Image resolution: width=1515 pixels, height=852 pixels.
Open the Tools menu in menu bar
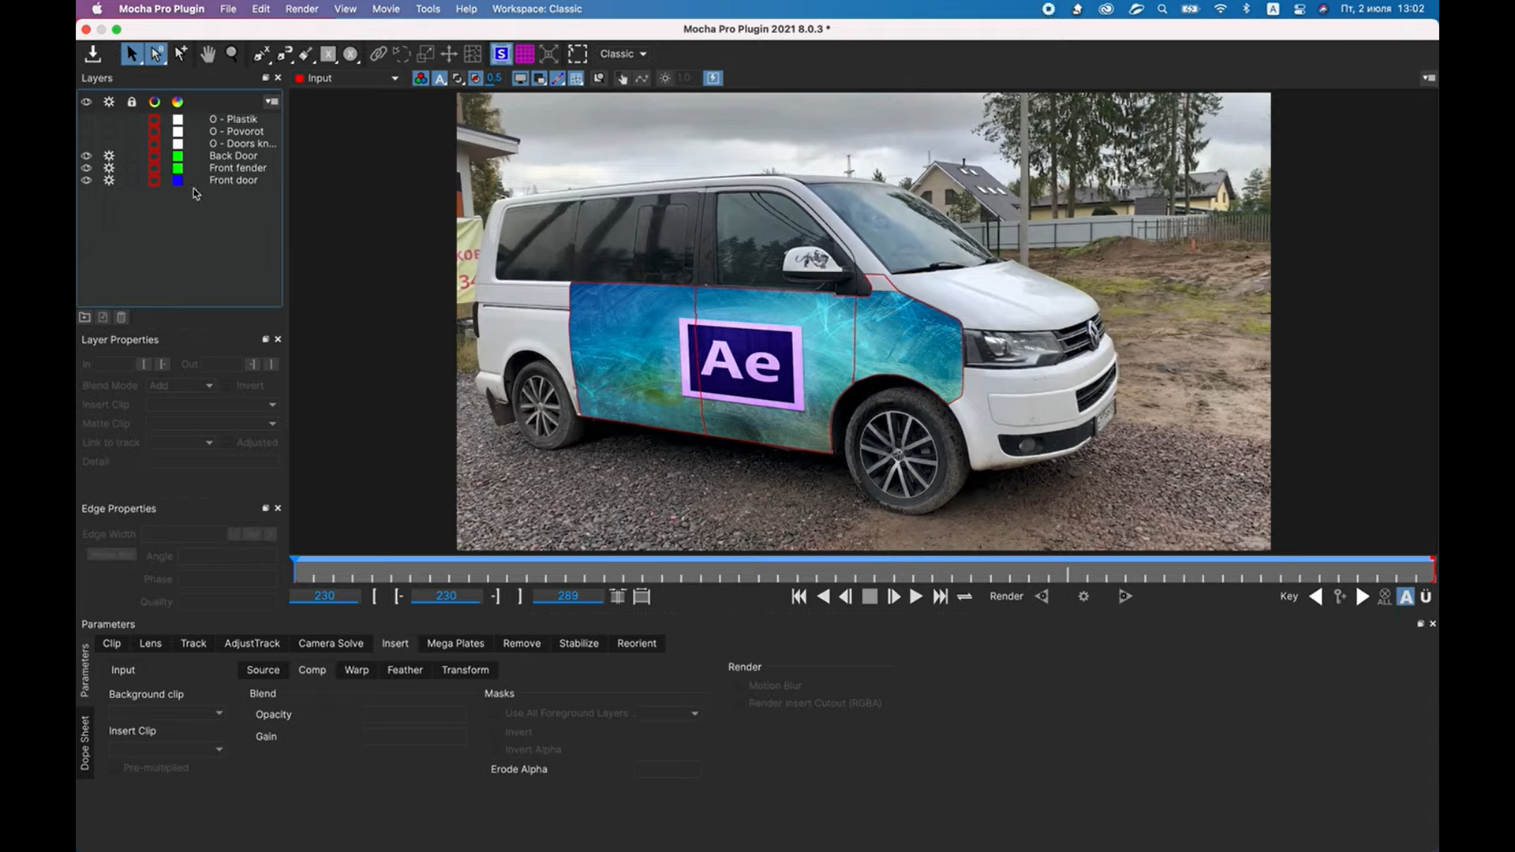428,9
